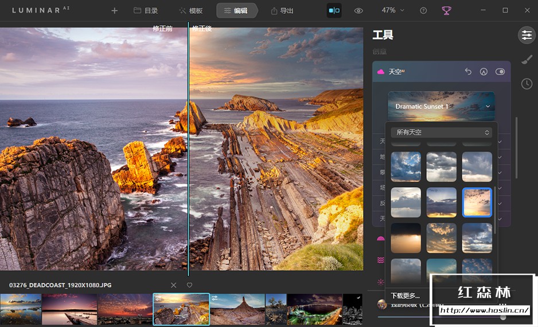Select the brush local masking icon

pyautogui.click(x=527, y=59)
